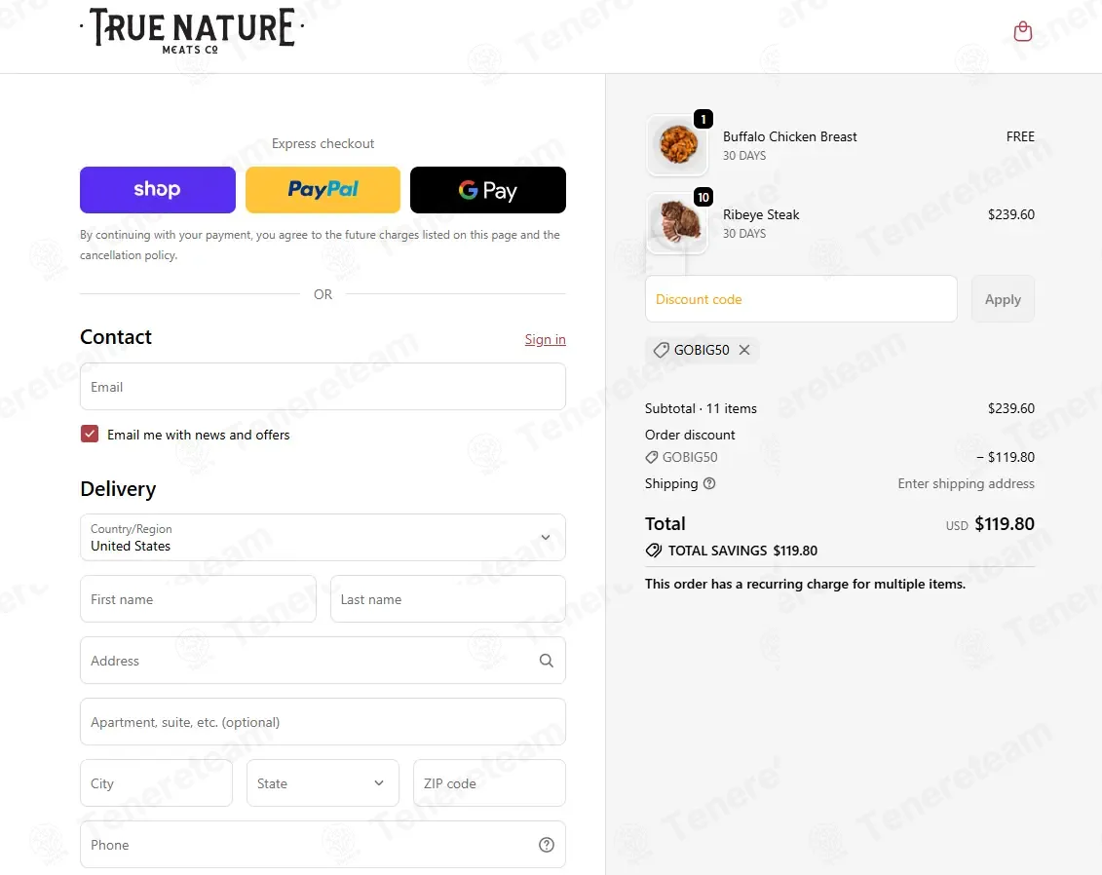The width and height of the screenshot is (1102, 875).
Task: Click the phone field help icon
Action: pos(546,845)
